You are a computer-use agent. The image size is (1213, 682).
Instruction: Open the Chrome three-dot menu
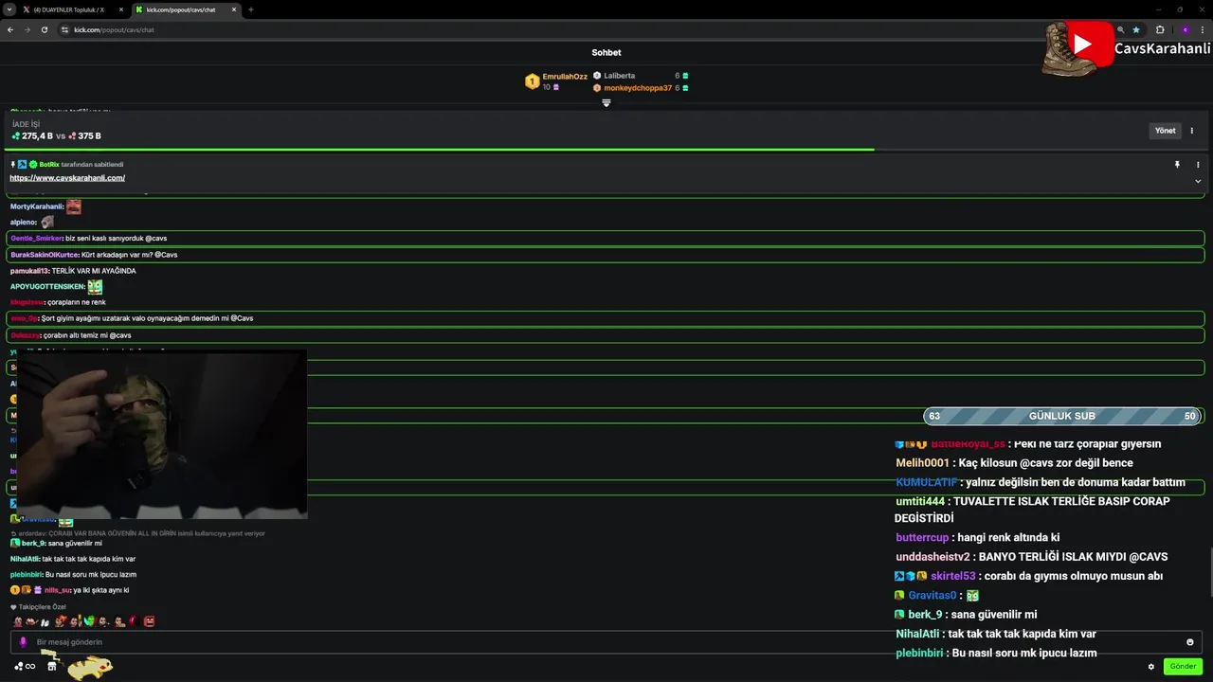[1203, 29]
